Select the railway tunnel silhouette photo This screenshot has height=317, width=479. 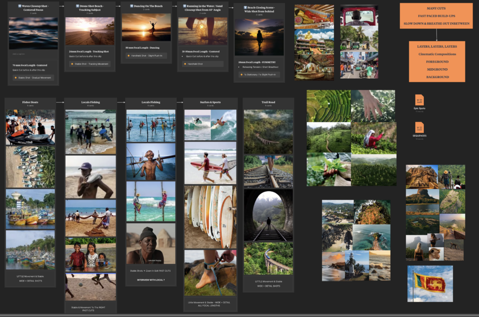point(268,214)
